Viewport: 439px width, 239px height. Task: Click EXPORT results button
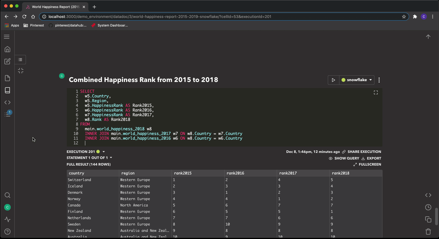click(371, 158)
